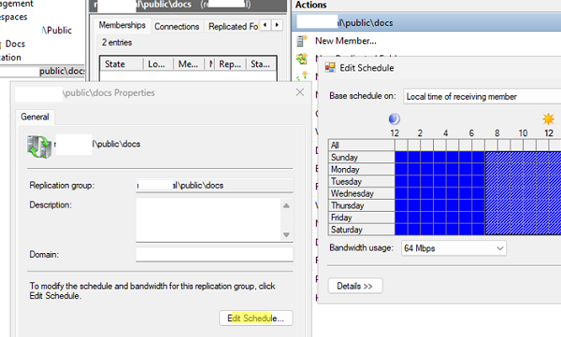Select the Sunday row in schedule grid

point(361,157)
